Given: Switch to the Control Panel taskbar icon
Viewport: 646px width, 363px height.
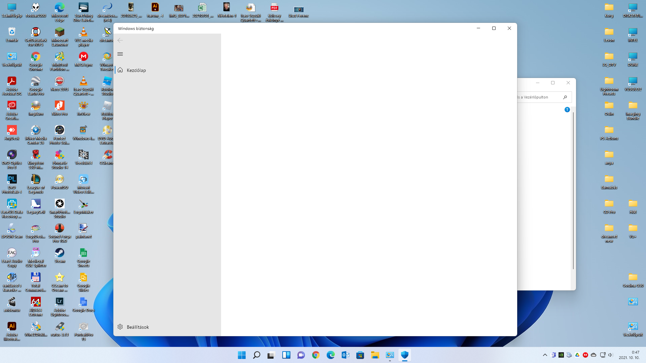Looking at the screenshot, I should pyautogui.click(x=390, y=355).
